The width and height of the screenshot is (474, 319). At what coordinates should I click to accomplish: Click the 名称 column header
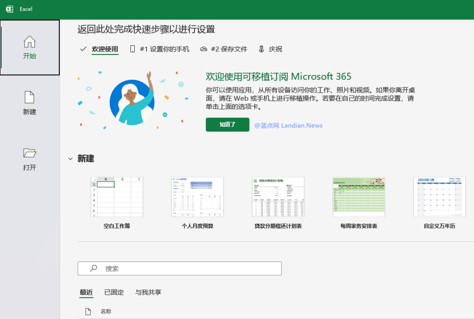106,312
